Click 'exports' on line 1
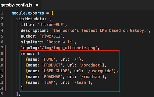Screen dimensions: 154x97 click(36, 13)
